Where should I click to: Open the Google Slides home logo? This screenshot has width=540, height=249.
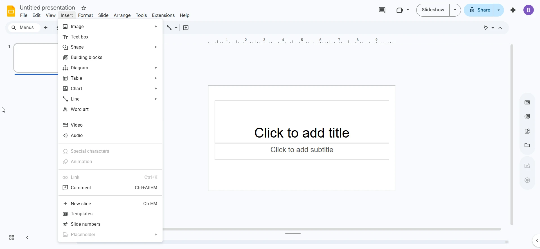tap(11, 11)
